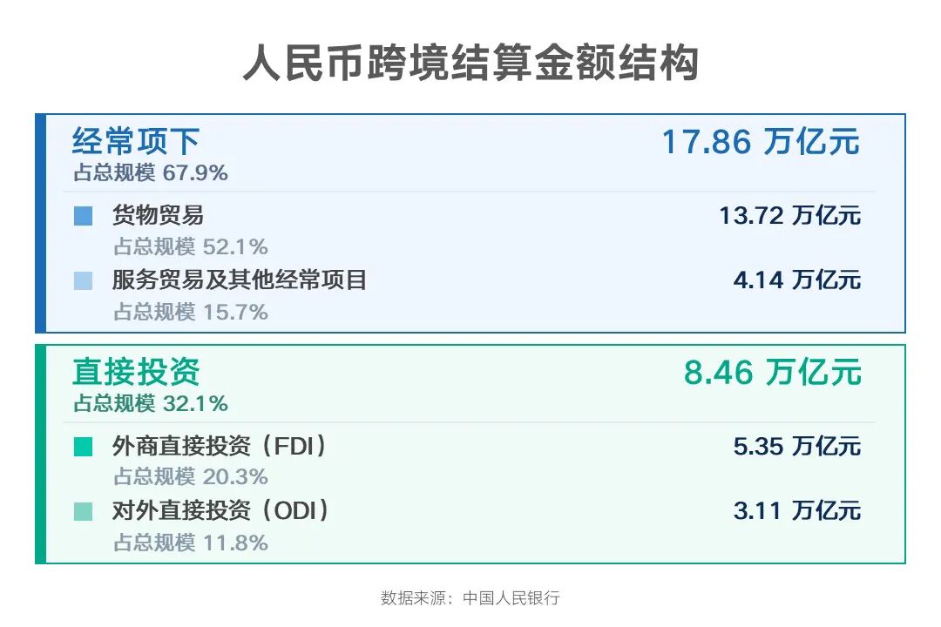This screenshot has width=941, height=627.
Task: Click the 4.14 万亿元 amount
Action: [796, 280]
